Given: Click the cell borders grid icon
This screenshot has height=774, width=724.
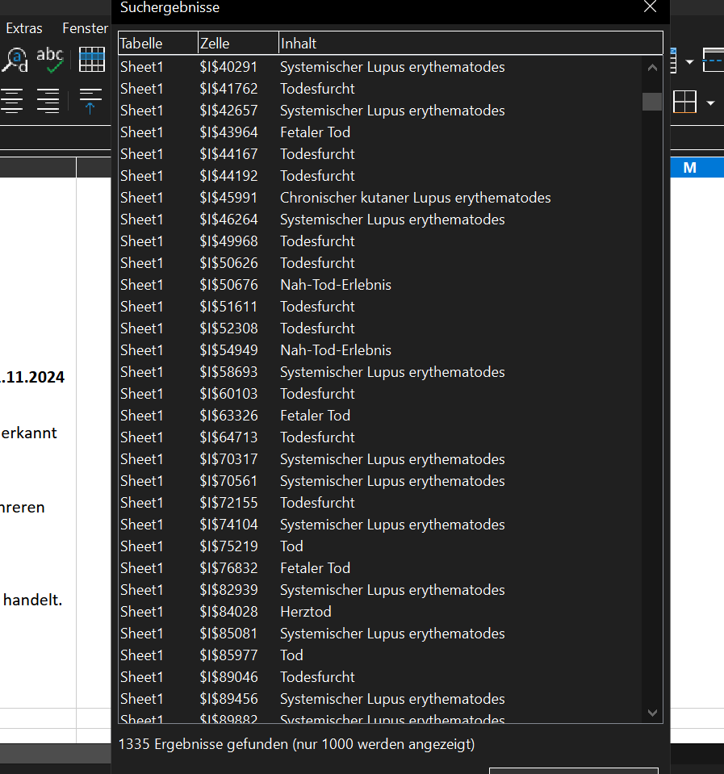Looking at the screenshot, I should (x=684, y=103).
